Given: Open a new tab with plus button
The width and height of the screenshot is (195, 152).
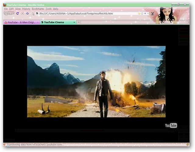Looking at the screenshot, I should click(x=79, y=22).
